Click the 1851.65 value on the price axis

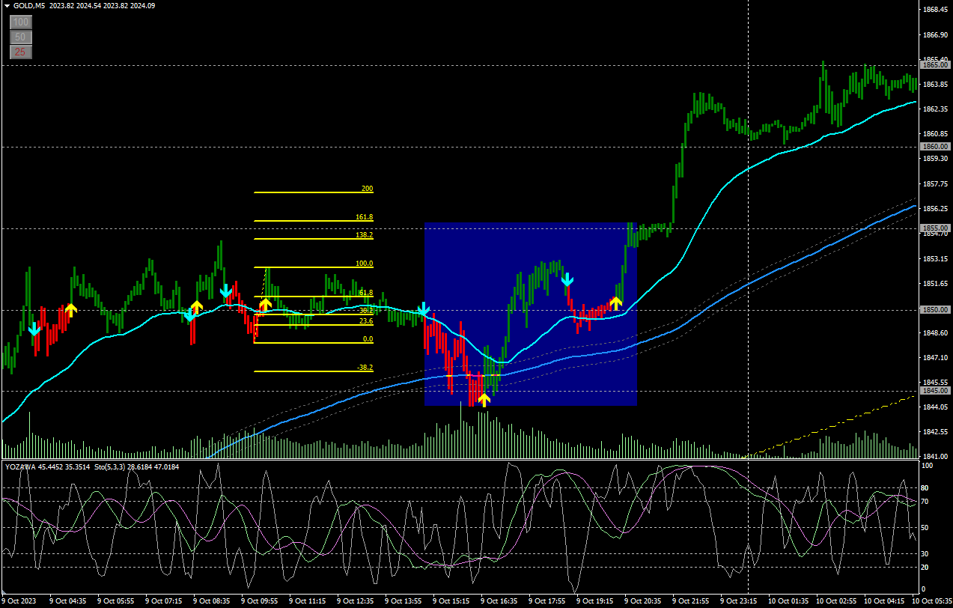tap(937, 284)
